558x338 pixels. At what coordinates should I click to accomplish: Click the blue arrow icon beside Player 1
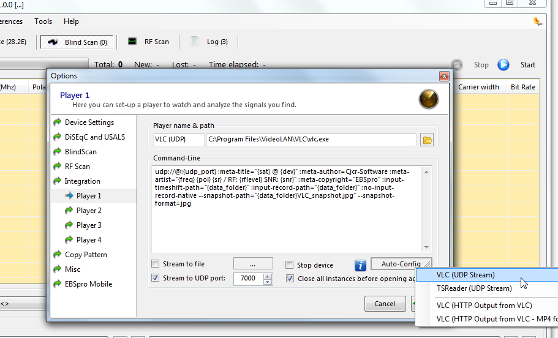tap(69, 196)
